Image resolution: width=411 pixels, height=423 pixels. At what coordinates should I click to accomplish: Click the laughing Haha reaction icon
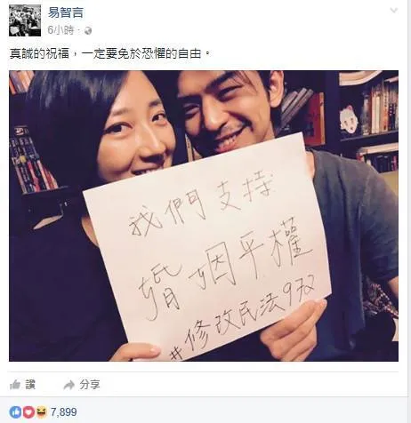pyautogui.click(x=42, y=412)
